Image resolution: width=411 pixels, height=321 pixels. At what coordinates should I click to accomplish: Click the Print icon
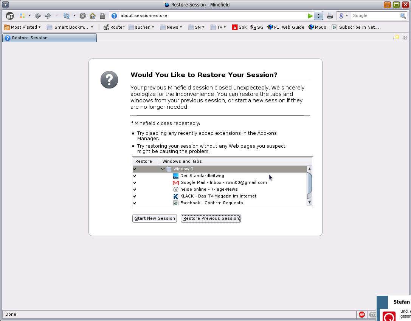coord(330,16)
